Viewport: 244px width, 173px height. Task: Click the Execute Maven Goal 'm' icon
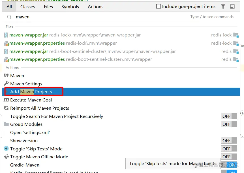[x=6, y=100]
